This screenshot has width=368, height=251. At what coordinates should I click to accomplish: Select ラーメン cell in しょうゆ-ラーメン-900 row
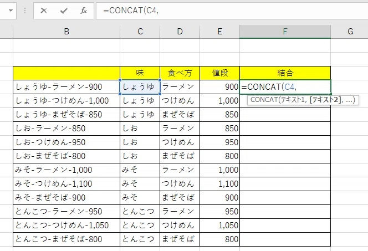[x=180, y=87]
